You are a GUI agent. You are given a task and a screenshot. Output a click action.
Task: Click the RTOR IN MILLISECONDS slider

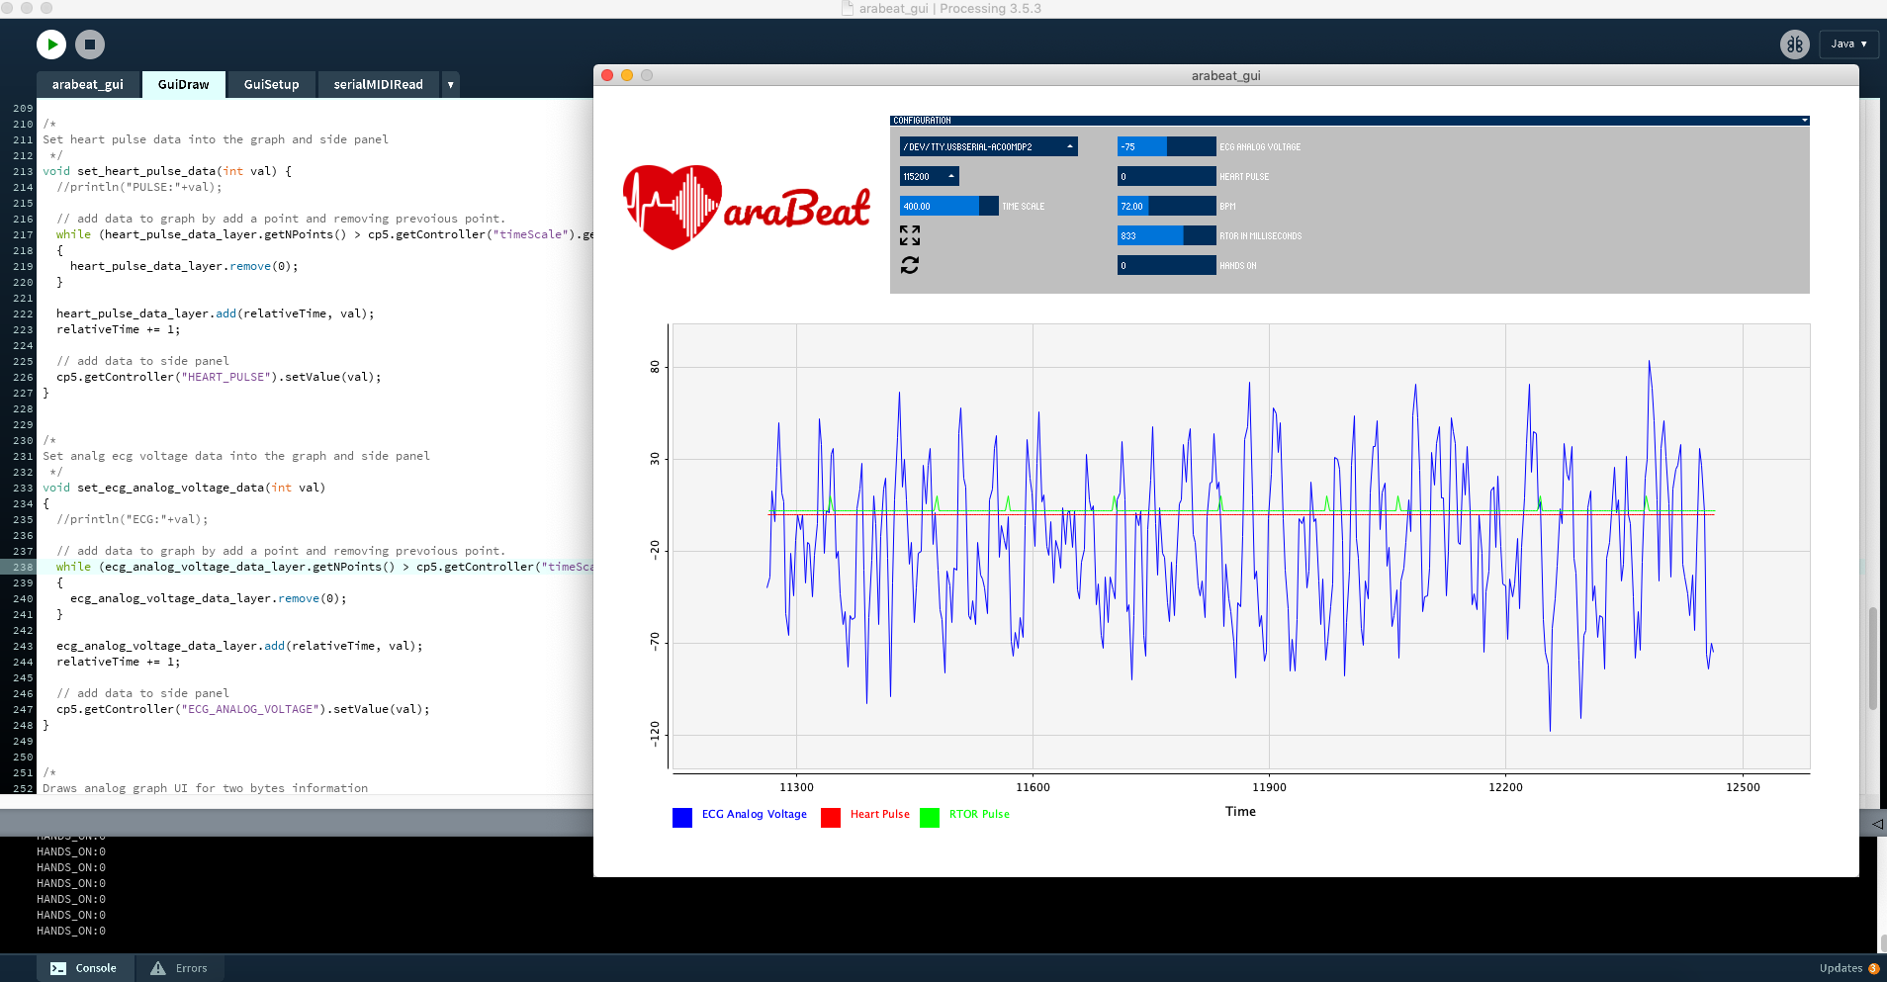(x=1166, y=235)
